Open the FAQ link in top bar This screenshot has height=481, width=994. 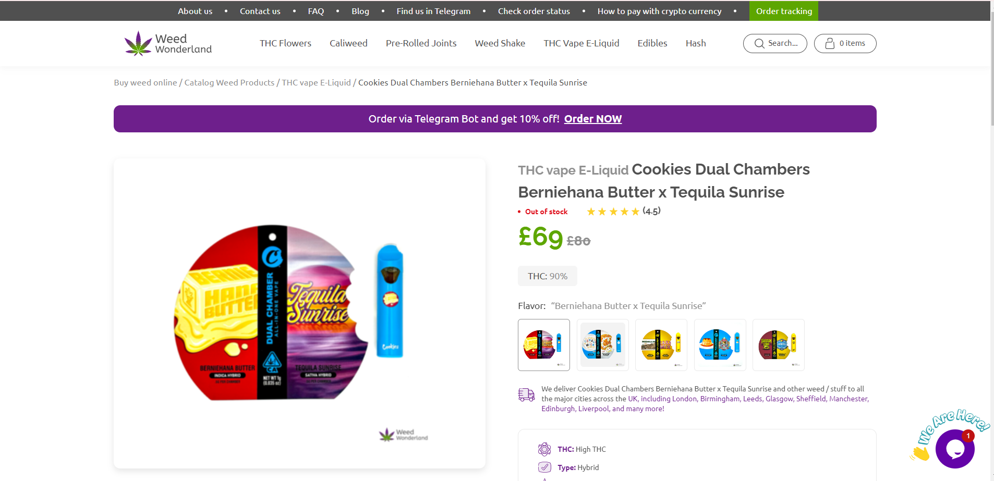pyautogui.click(x=316, y=11)
